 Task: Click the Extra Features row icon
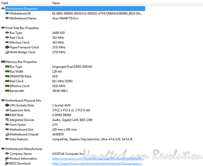click(7, 139)
